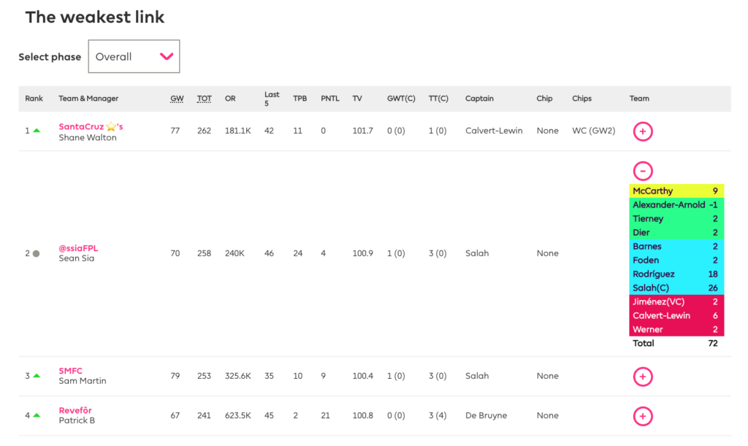Sort the table by the GW column
This screenshot has height=446, width=748.
[x=176, y=99]
